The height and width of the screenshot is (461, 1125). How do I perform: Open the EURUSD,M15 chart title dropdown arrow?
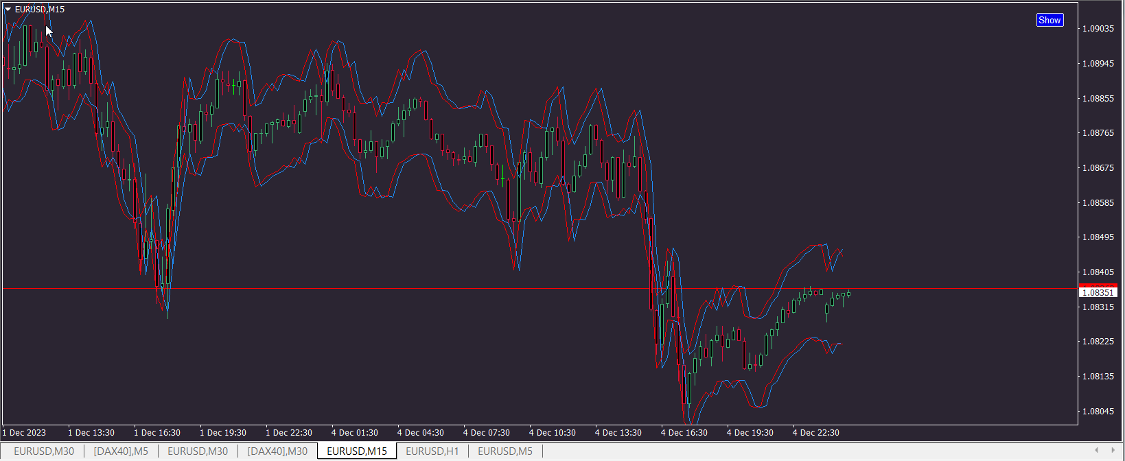8,10
